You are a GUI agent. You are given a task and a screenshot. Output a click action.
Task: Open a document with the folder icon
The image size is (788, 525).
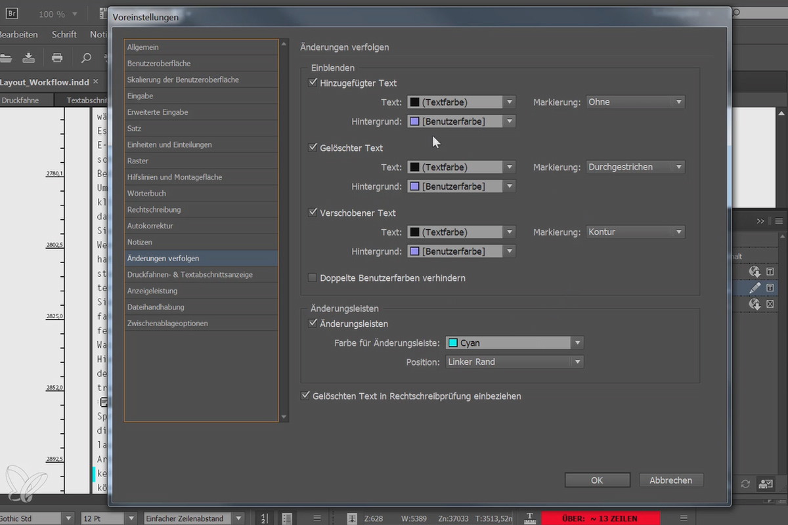(x=6, y=58)
